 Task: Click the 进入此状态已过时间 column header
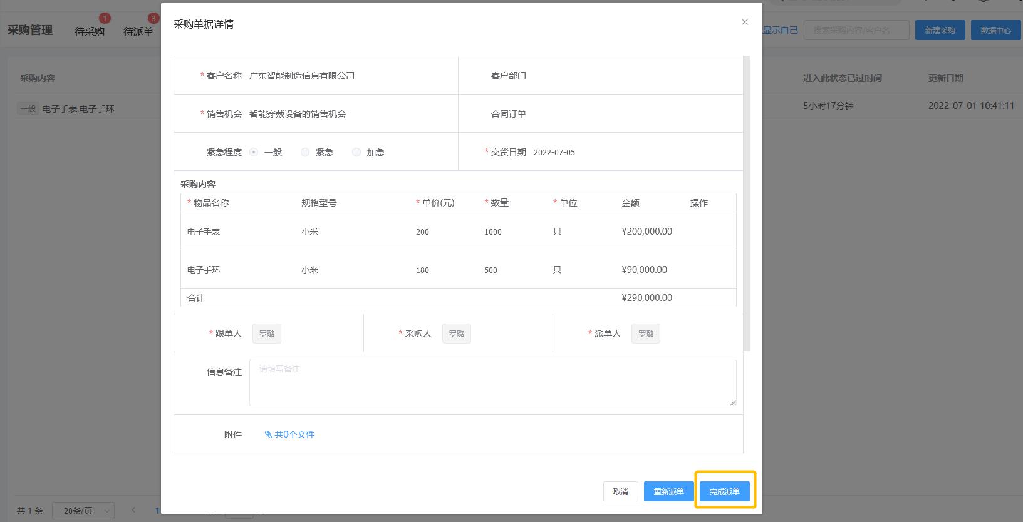point(843,78)
